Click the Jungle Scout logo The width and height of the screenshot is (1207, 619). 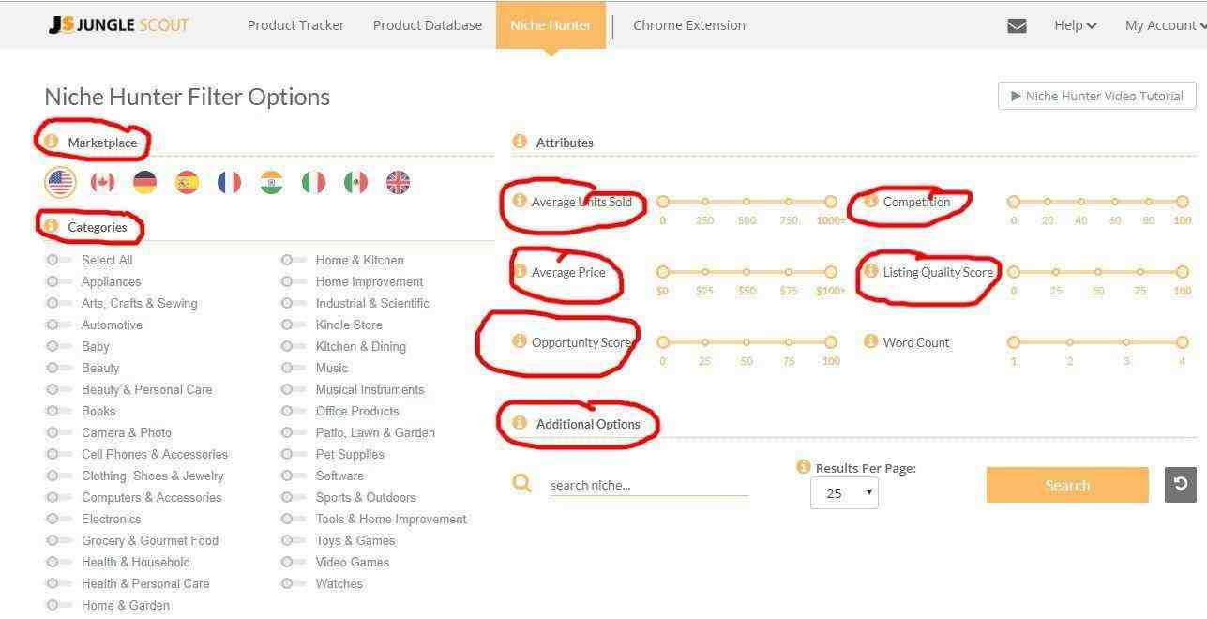118,25
